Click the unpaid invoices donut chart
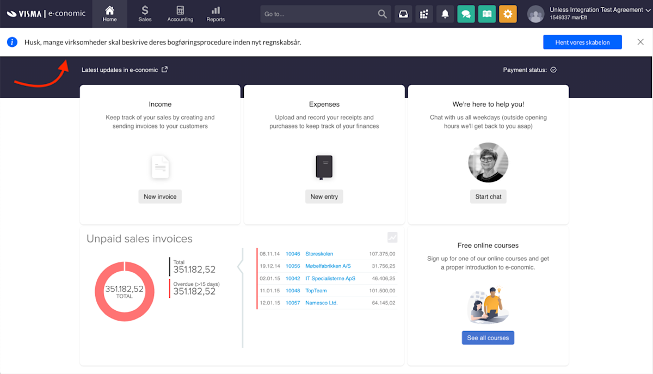 pyautogui.click(x=125, y=291)
